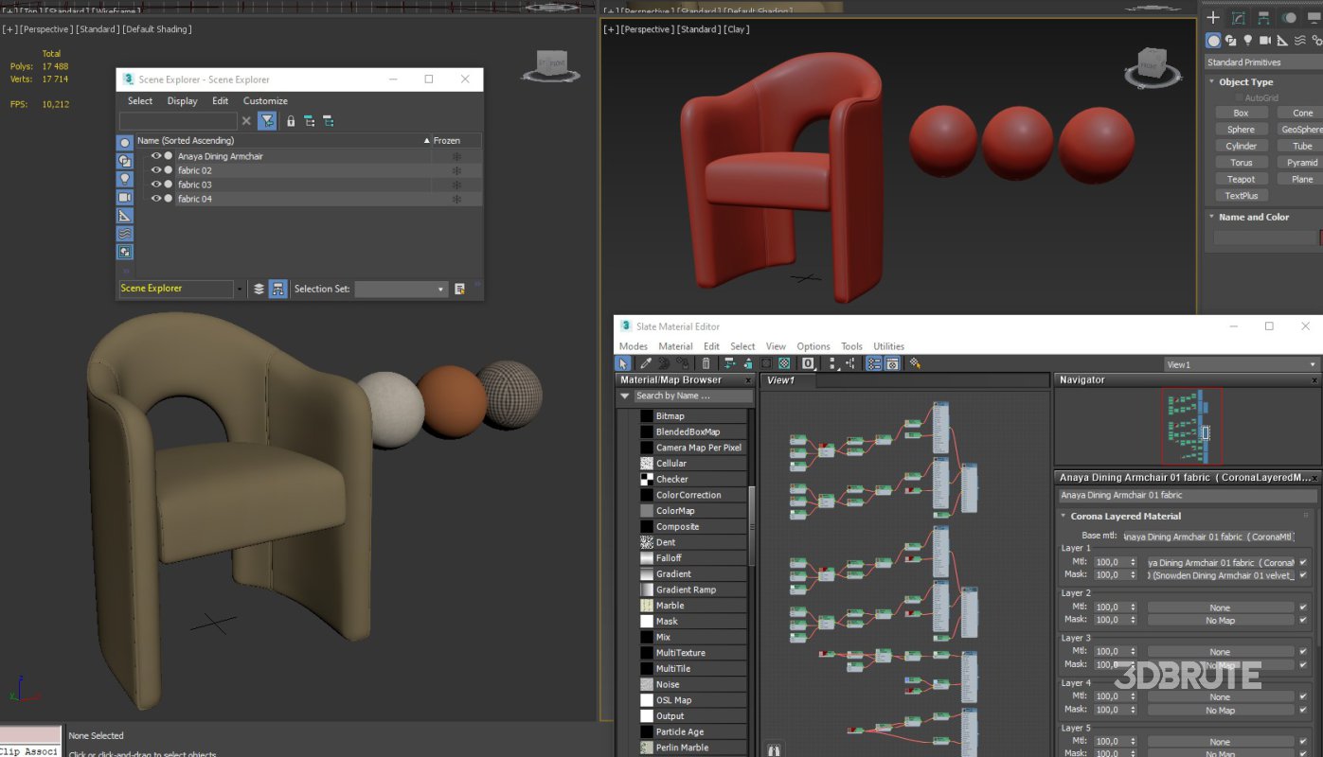The image size is (1323, 757).
Task: Click the eyedropper pick material tool
Action: click(x=645, y=363)
